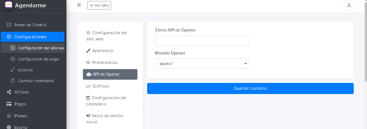Click the hamburger menu icon
Viewport: 367px width, 129px height.
[x=79, y=5]
